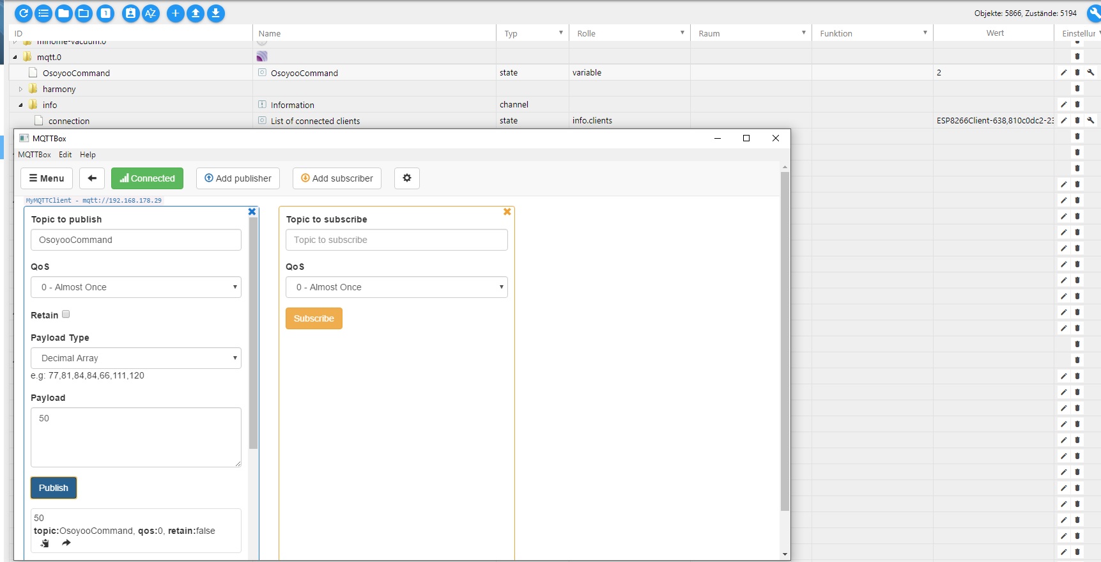Click OsoyooCommand value cell showing 2
Viewport: 1101px width, 562px height.
pyautogui.click(x=994, y=72)
